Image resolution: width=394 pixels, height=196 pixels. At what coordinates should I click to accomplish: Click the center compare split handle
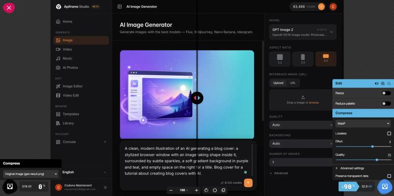click(x=197, y=98)
